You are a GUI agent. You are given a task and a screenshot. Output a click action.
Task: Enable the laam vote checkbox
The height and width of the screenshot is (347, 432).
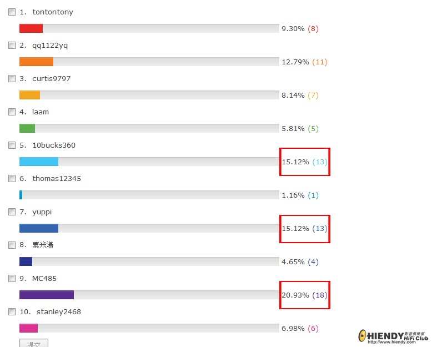[x=12, y=112]
